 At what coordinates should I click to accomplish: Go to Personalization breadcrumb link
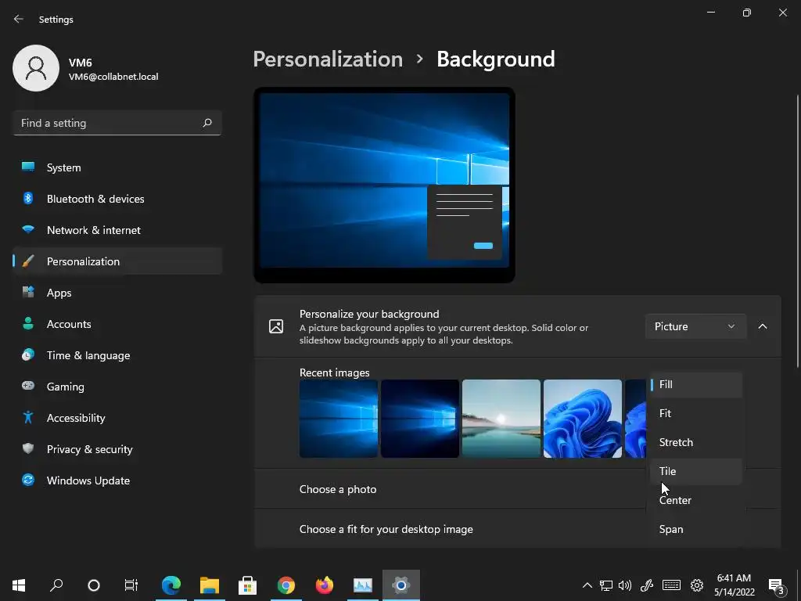[x=328, y=59]
